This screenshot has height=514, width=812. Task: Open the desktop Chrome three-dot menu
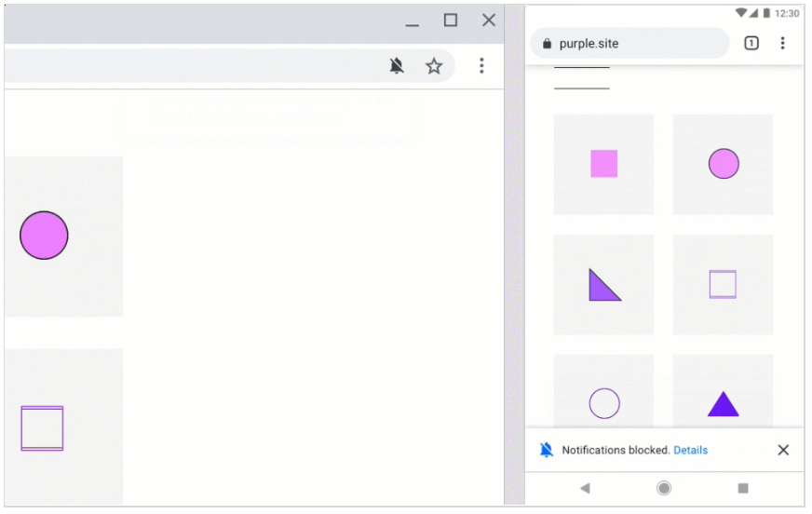[481, 66]
